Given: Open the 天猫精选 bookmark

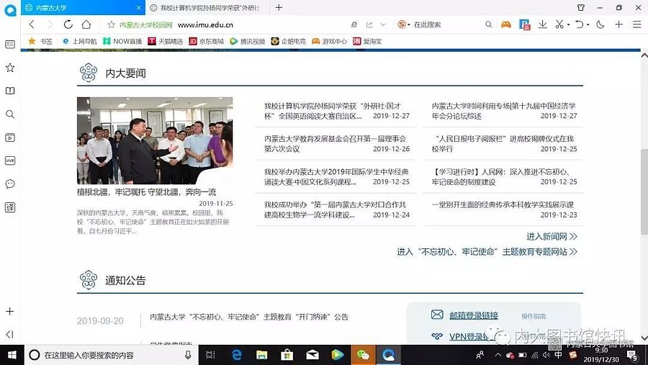Looking at the screenshot, I should [x=166, y=41].
